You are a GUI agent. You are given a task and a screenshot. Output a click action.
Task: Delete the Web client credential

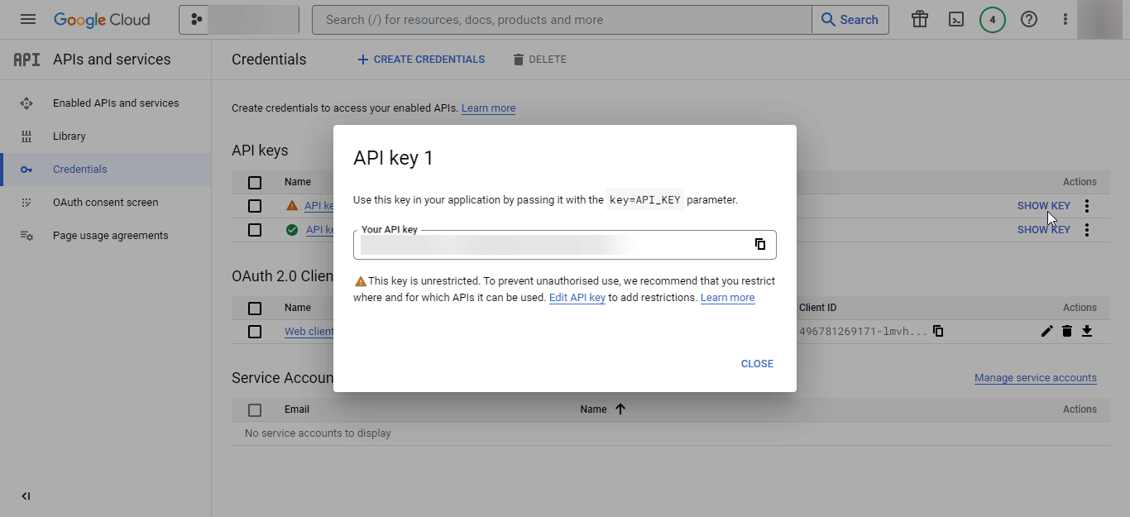[x=1067, y=331]
